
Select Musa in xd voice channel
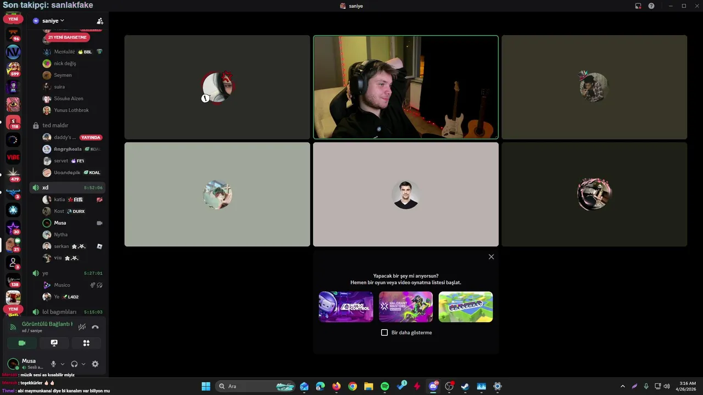click(x=72, y=223)
